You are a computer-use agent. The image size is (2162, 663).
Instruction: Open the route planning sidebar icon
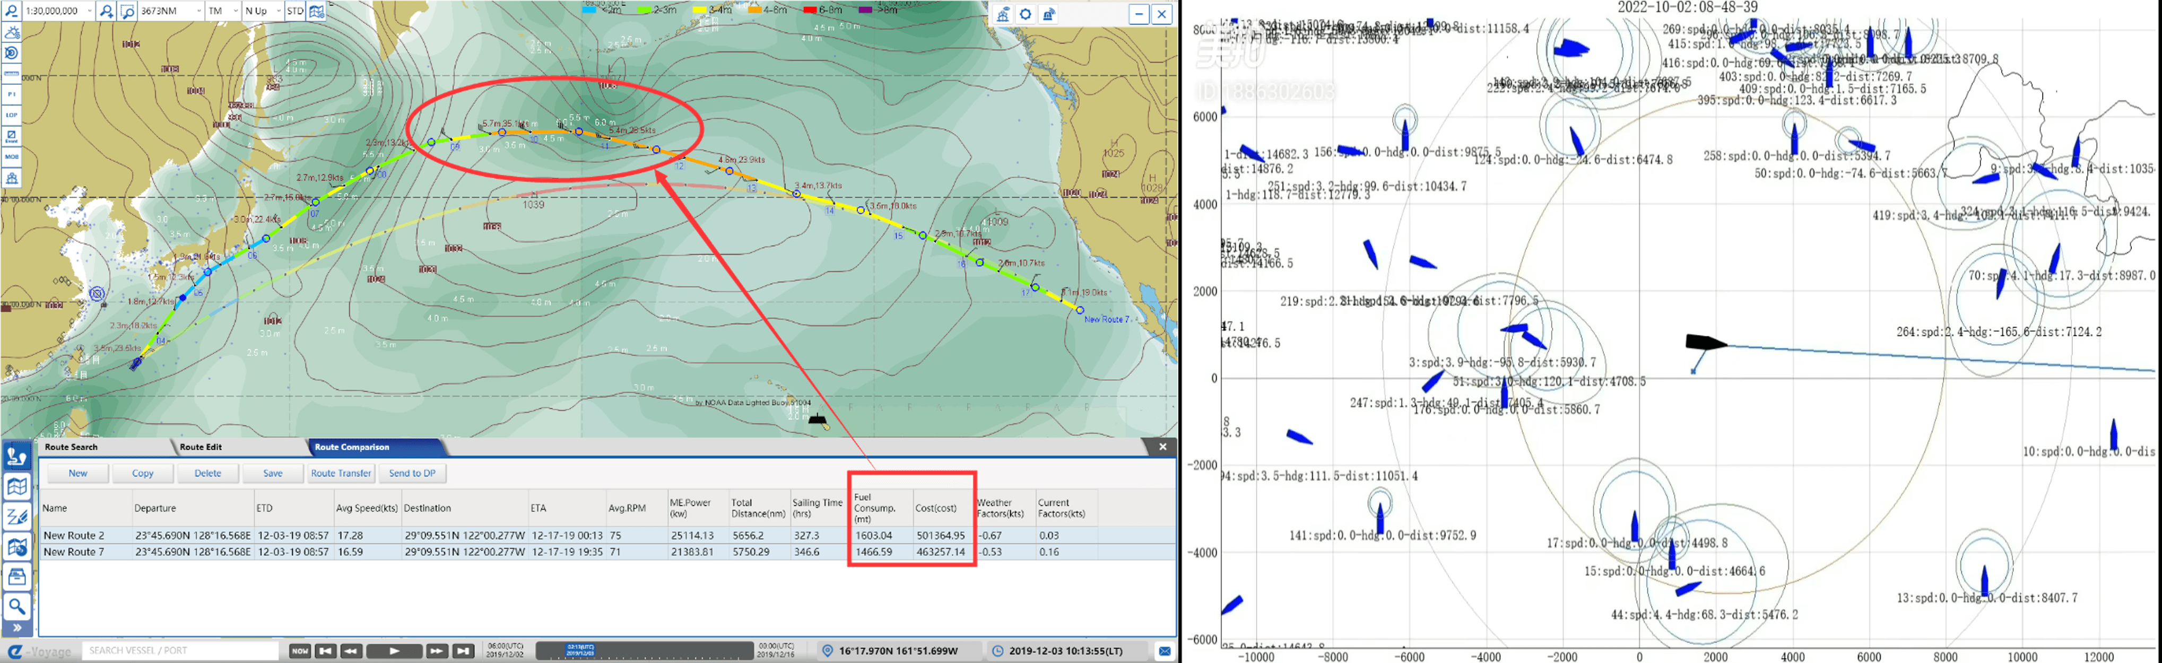coord(17,457)
